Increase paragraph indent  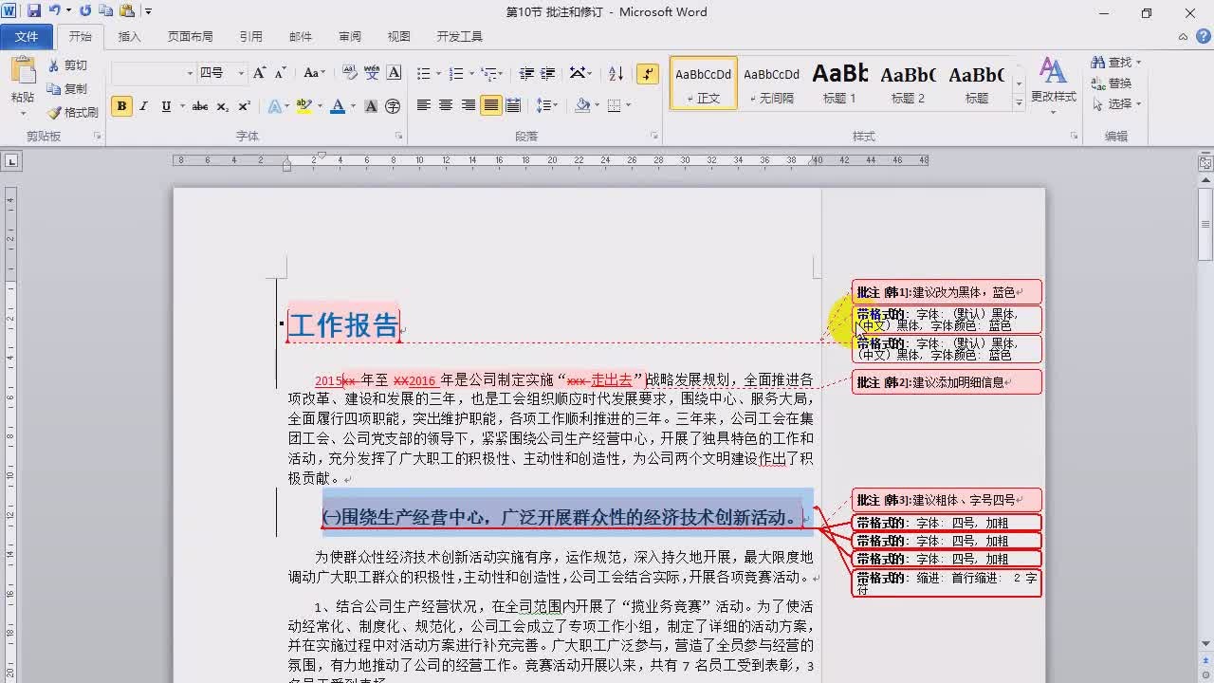point(549,73)
